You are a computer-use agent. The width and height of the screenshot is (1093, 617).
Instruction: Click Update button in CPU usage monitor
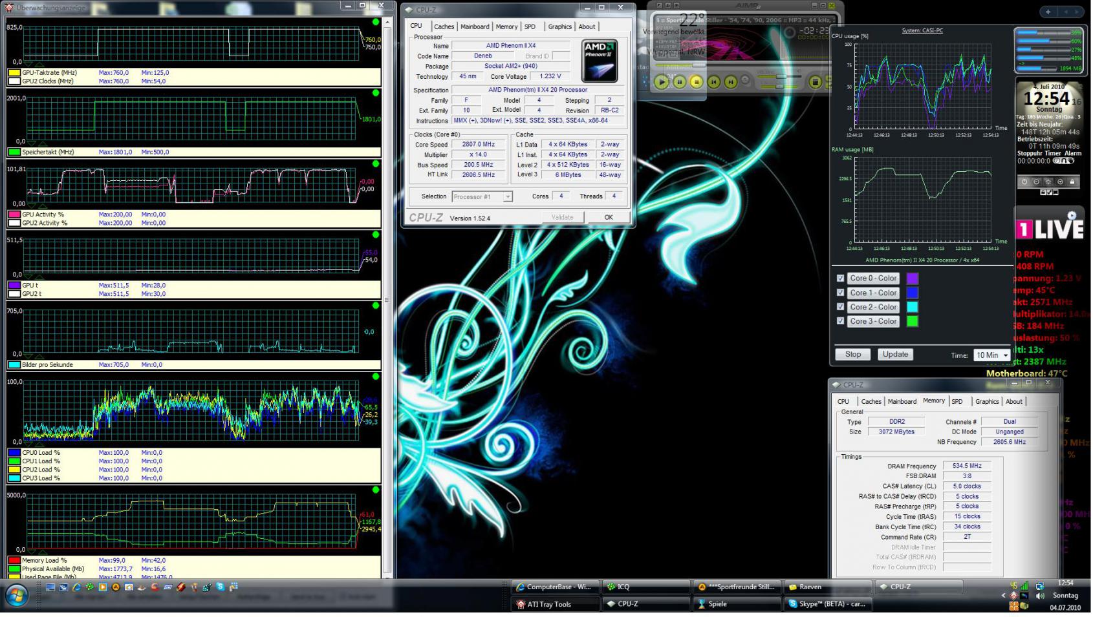(895, 354)
